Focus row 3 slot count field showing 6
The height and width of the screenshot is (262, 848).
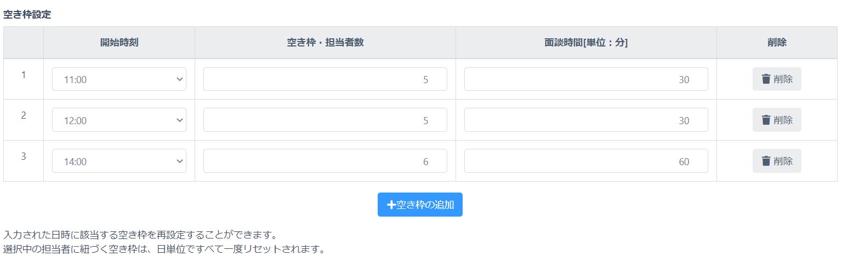pyautogui.click(x=325, y=161)
